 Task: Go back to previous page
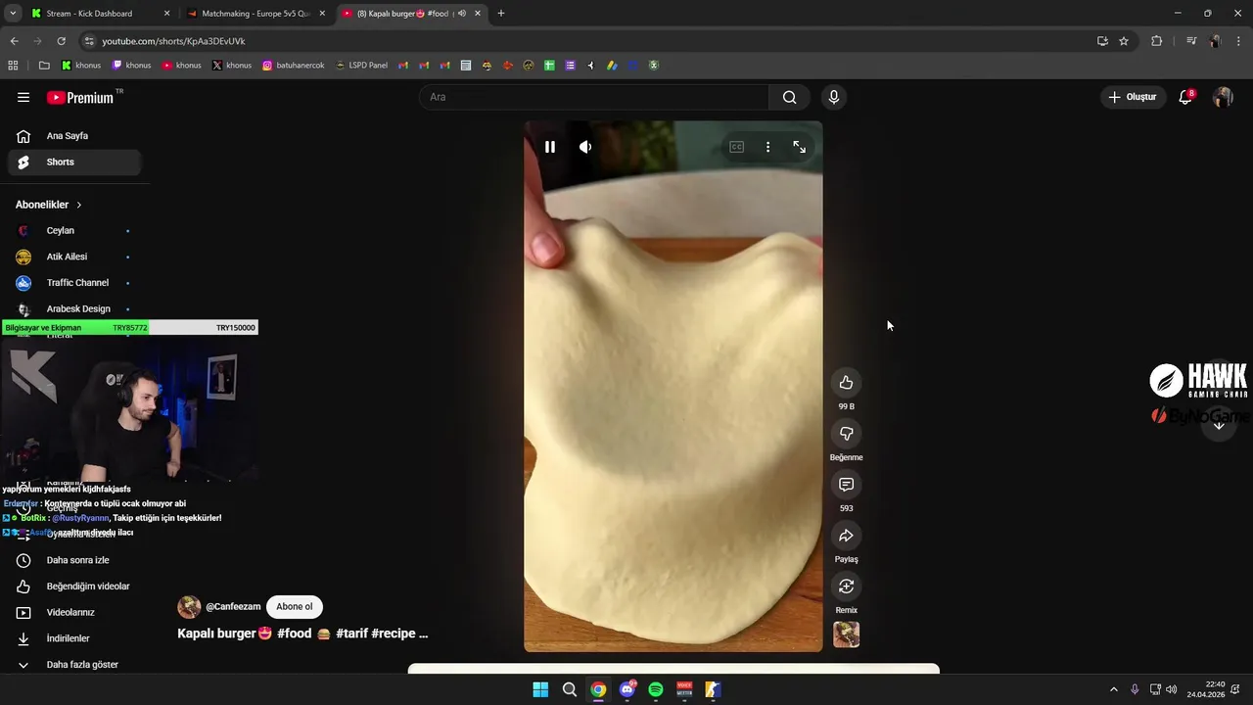point(14,41)
